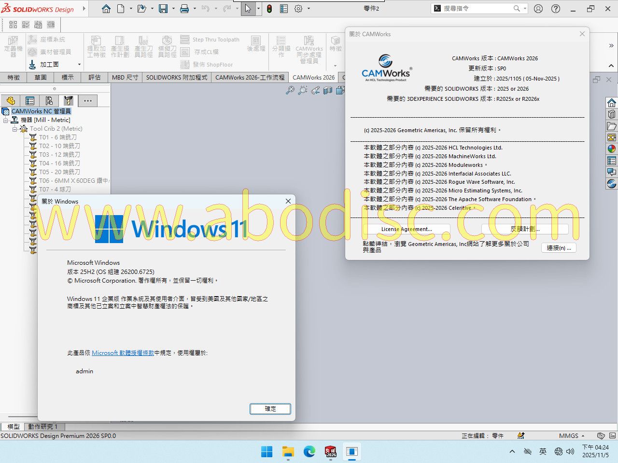Open the Appearances color ball tab
Screen dimensions: 618x463
pos(612,149)
